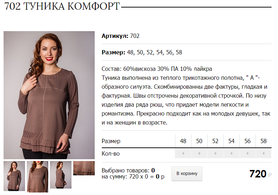Screen dimensions: 278x195
Task: Select the size 58 column header
Action: tap(264, 141)
